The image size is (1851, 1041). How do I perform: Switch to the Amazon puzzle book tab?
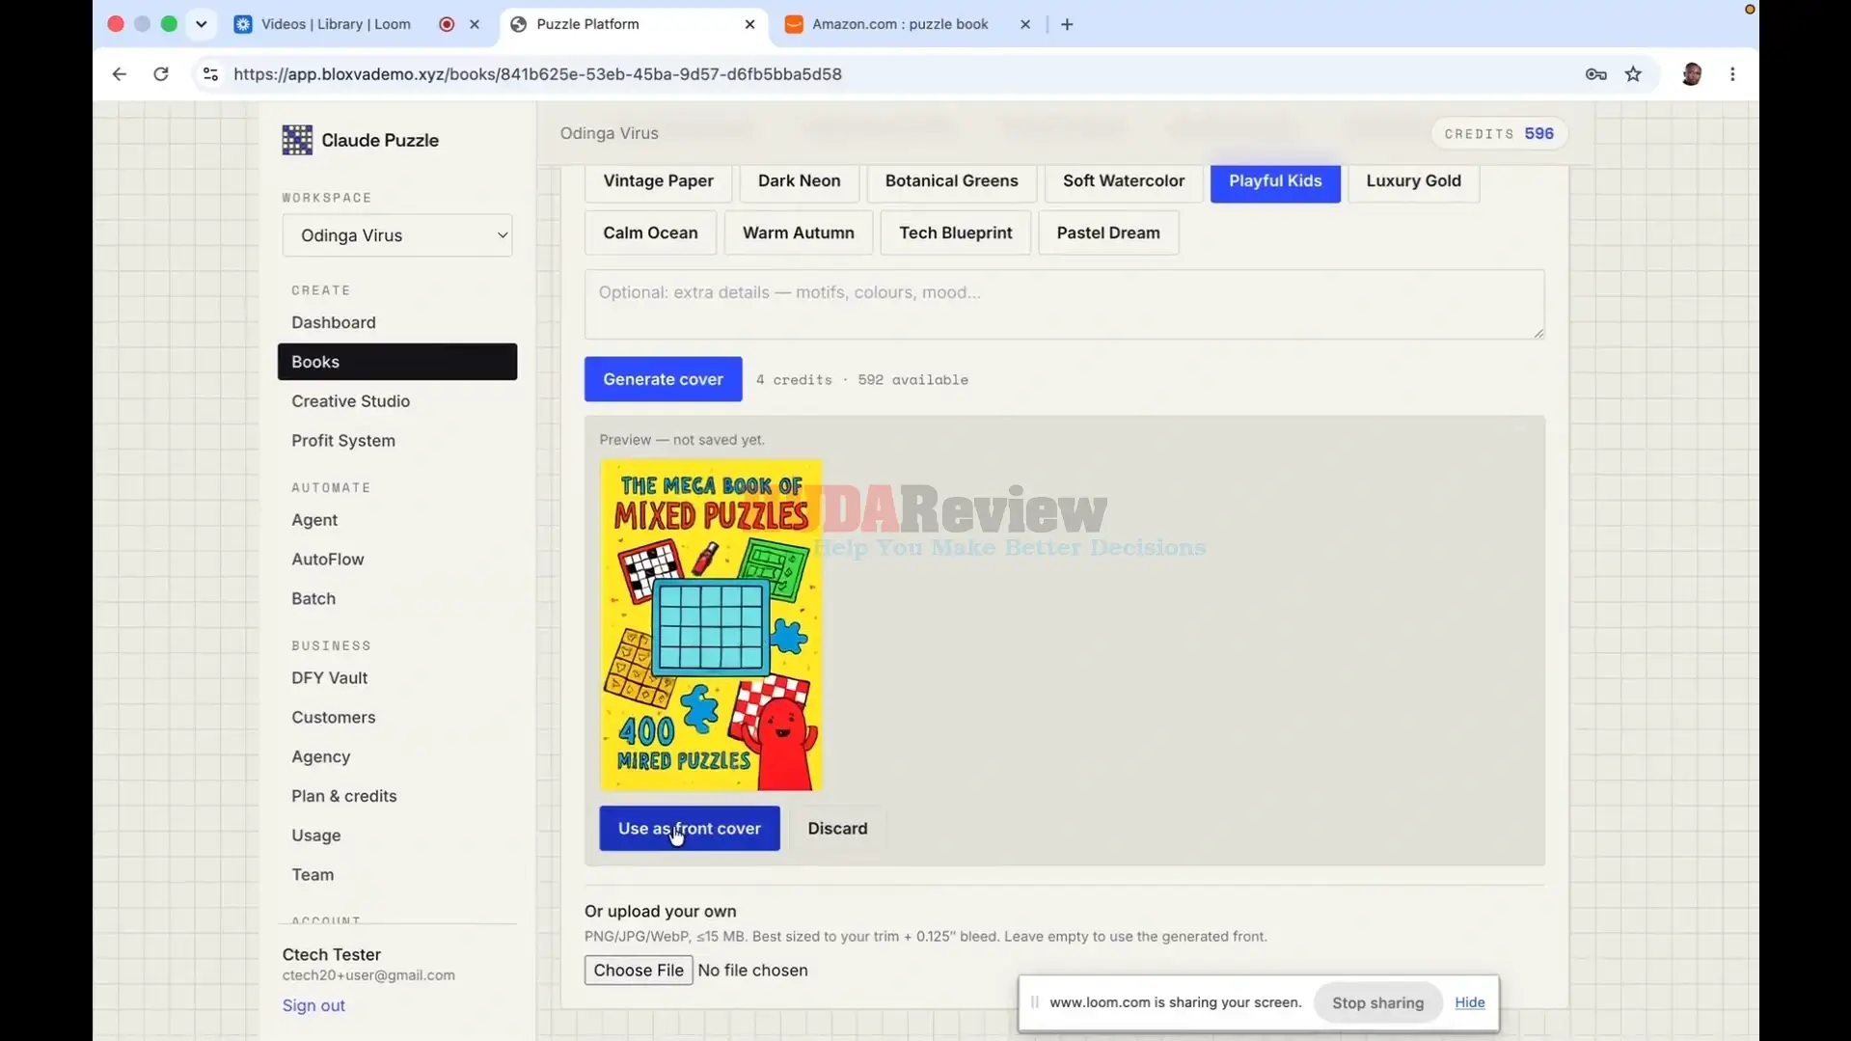900,24
